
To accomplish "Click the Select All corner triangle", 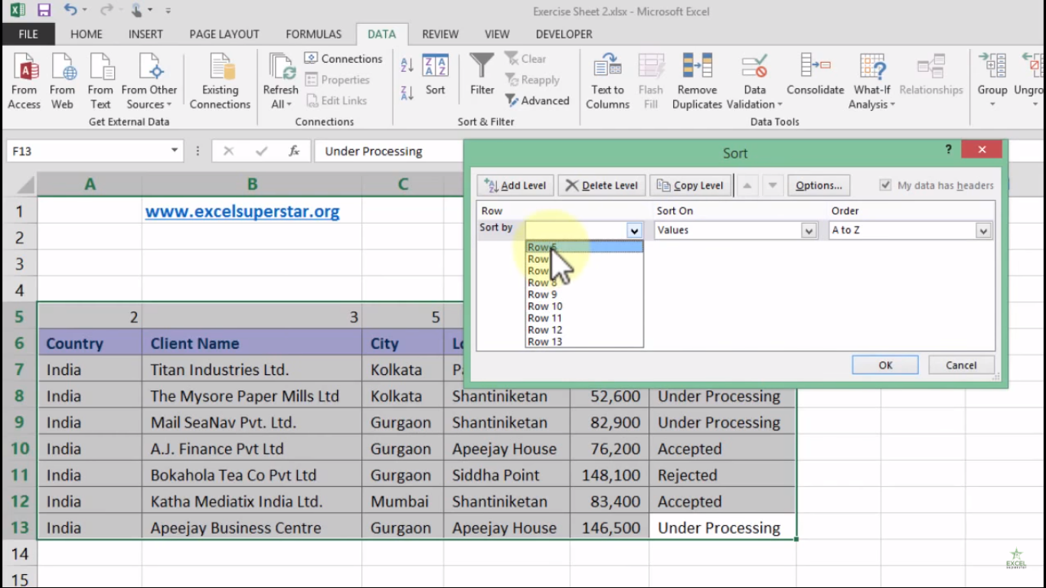I will (x=25, y=185).
